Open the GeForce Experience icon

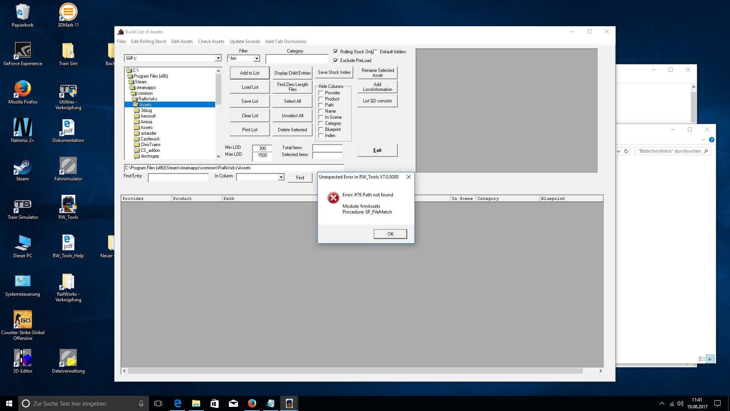tap(22, 51)
